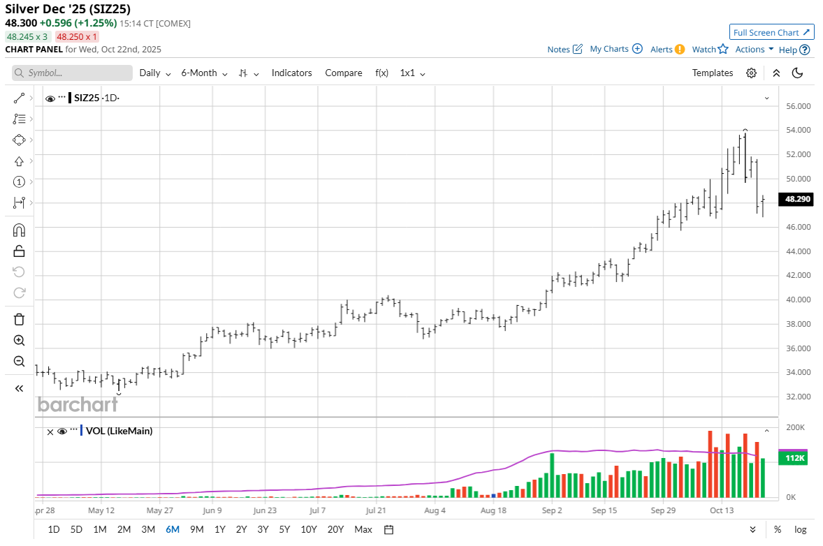The image size is (823, 546).
Task: Select the numbered annotation tool
Action: click(x=19, y=182)
